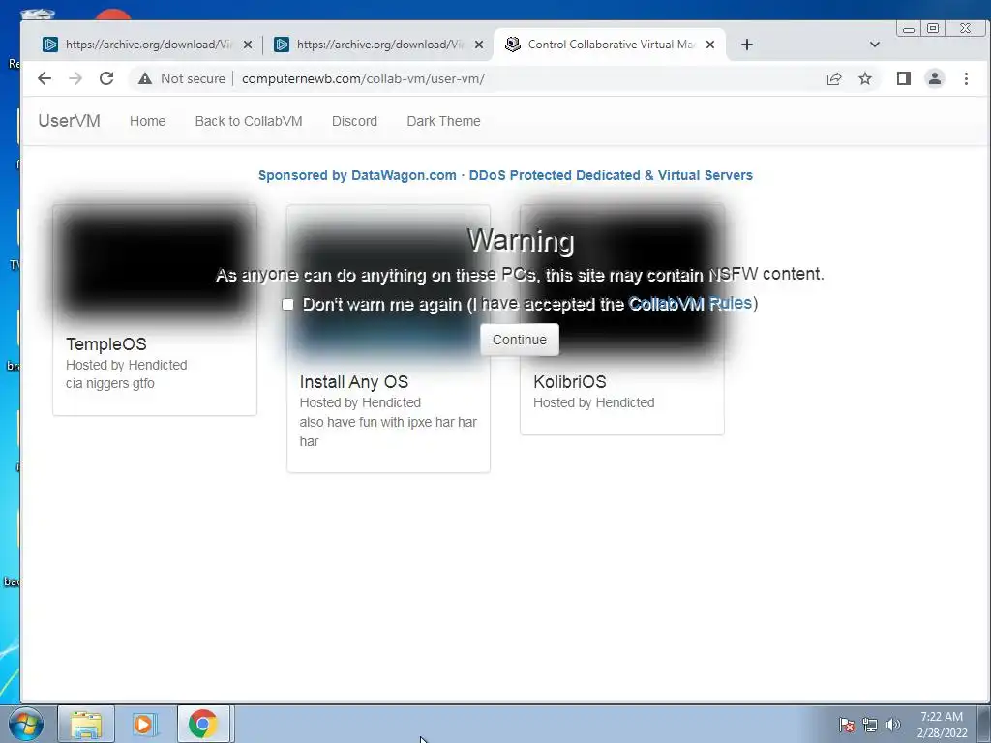Viewport: 991px width, 743px height.
Task: Click the UserVM brand link
Action: [70, 121]
